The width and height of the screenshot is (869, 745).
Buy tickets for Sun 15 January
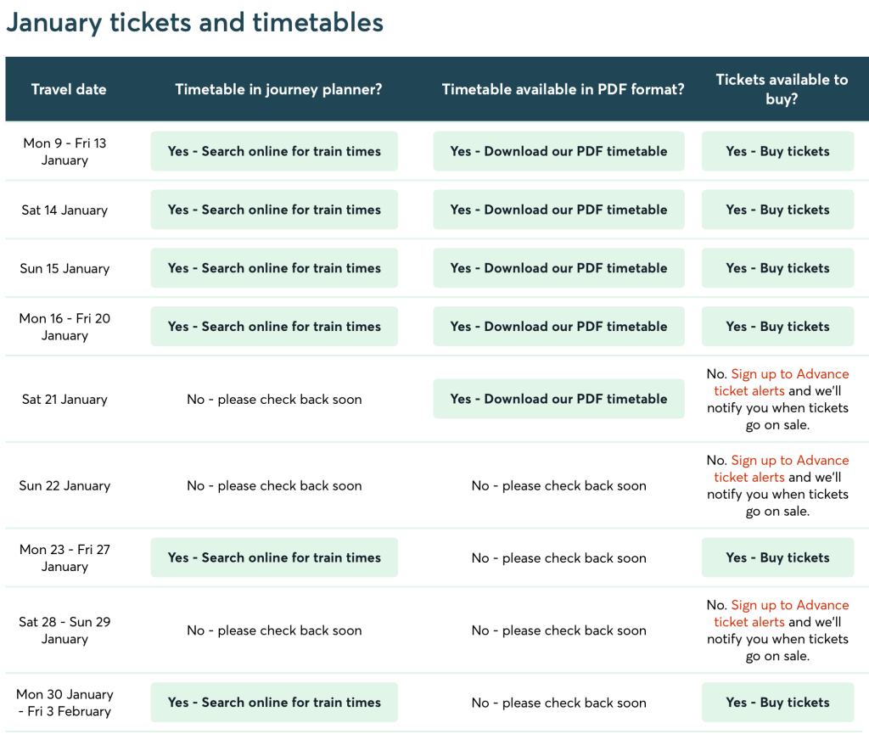click(x=777, y=268)
